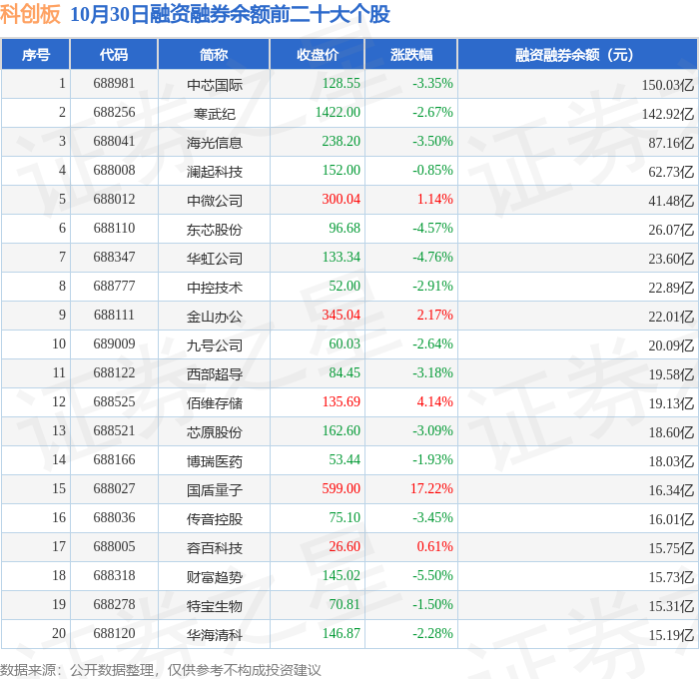Select the stock name 华海清科

tap(215, 635)
